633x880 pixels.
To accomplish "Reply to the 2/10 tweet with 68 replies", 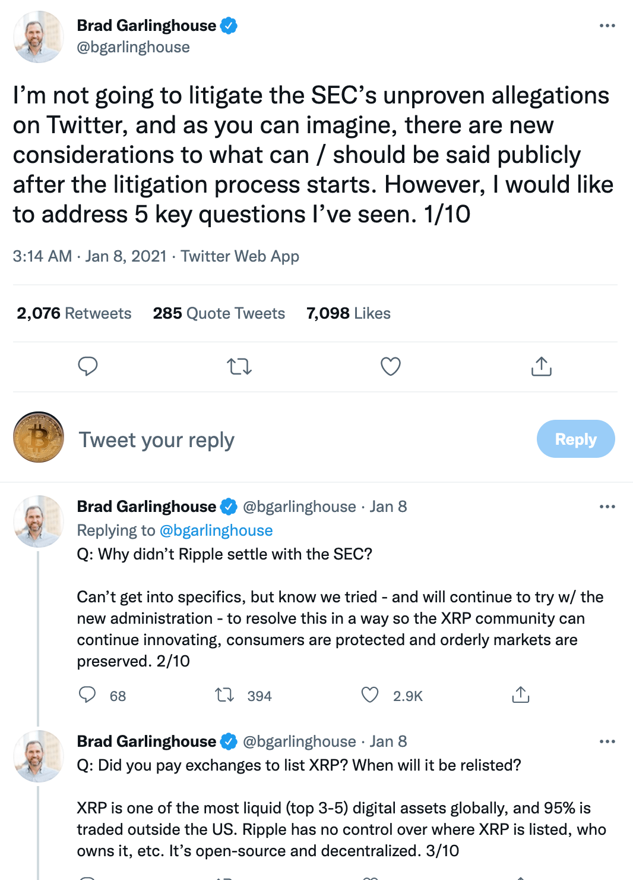I will 88,694.
